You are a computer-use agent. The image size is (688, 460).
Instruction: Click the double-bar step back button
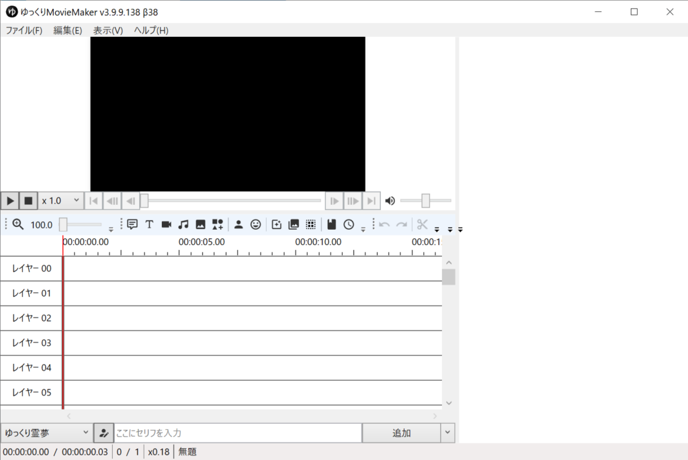[112, 201]
